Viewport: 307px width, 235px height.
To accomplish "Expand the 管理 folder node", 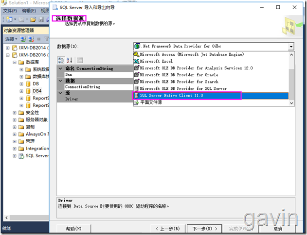I will [15, 141].
